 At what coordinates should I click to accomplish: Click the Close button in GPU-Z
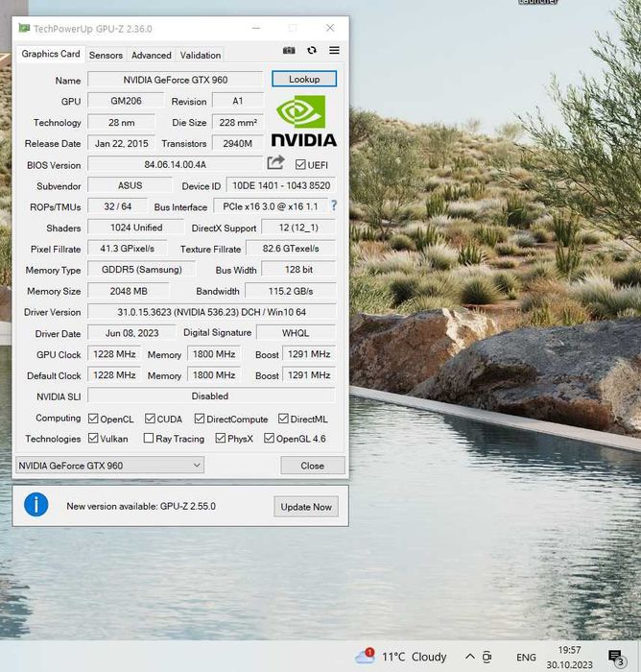(313, 466)
